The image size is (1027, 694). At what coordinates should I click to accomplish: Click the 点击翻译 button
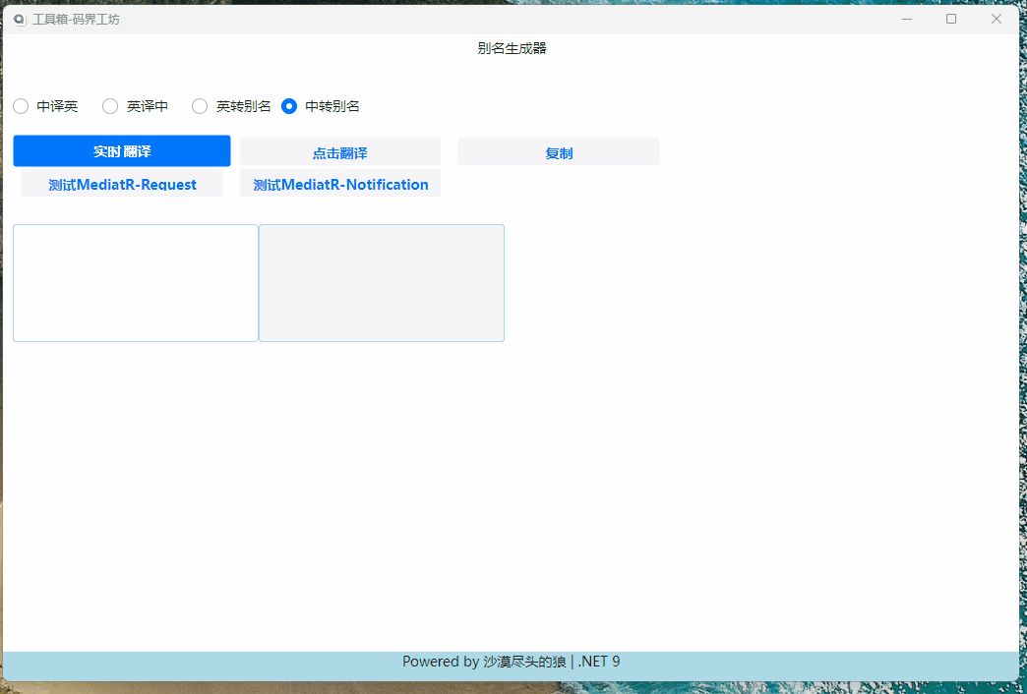tap(339, 152)
